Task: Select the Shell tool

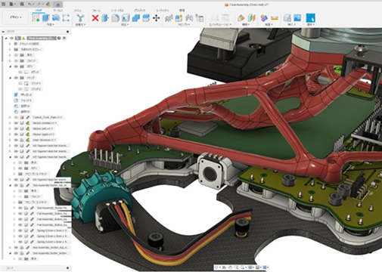Action: [x=126, y=18]
